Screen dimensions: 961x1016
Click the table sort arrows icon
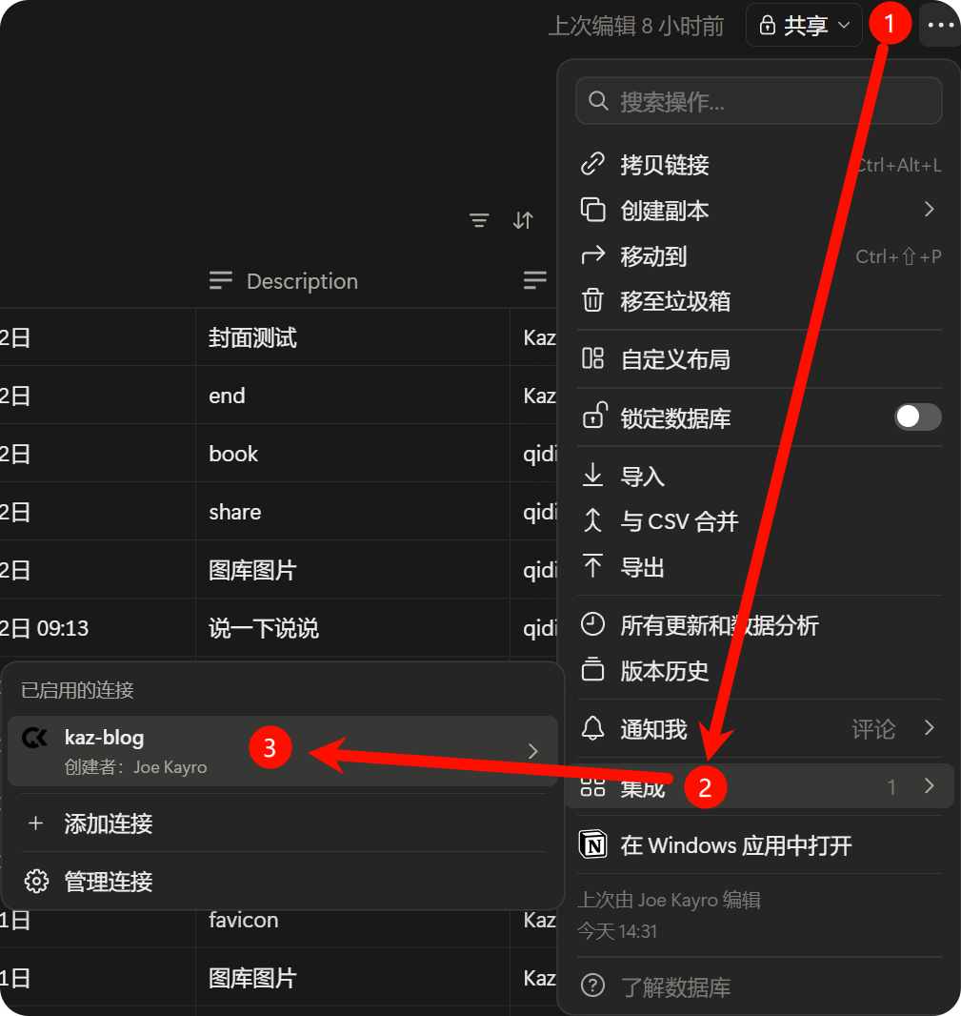pos(523,220)
